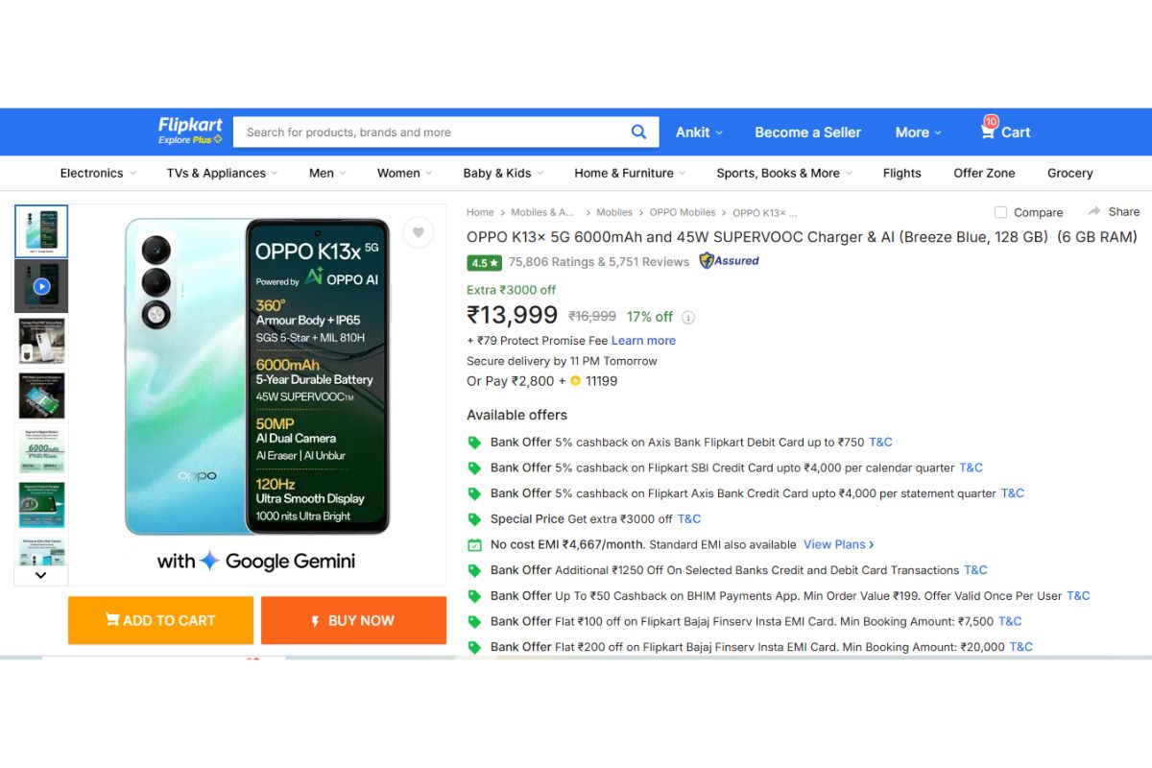Click the down arrow below image thumbnails
The width and height of the screenshot is (1152, 768).
tap(40, 574)
